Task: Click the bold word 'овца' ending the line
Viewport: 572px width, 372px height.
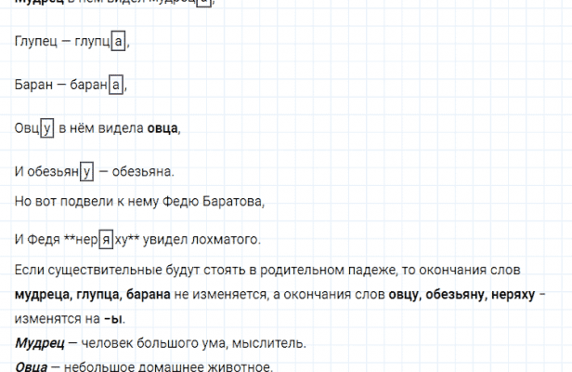Action: 163,128
